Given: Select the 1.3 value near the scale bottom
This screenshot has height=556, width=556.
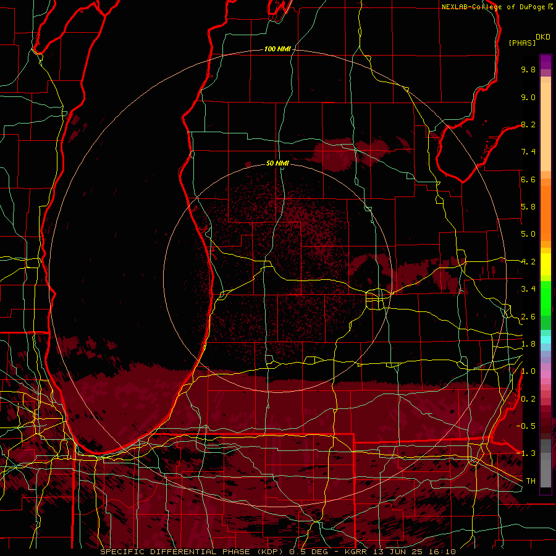Looking at the screenshot, I should 526,453.
